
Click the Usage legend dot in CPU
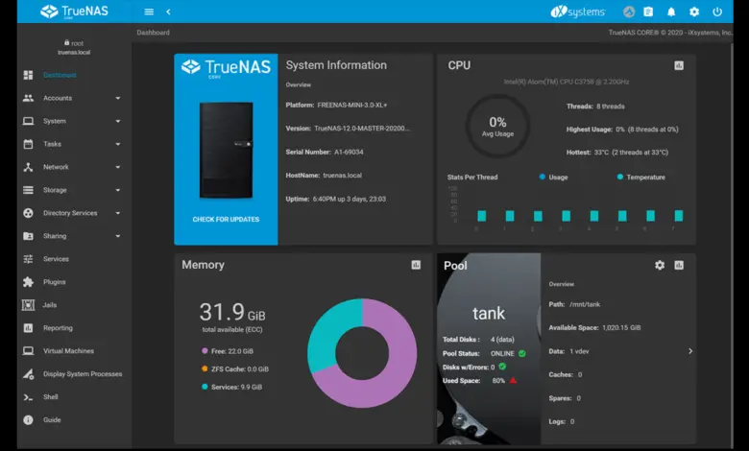pyautogui.click(x=543, y=178)
